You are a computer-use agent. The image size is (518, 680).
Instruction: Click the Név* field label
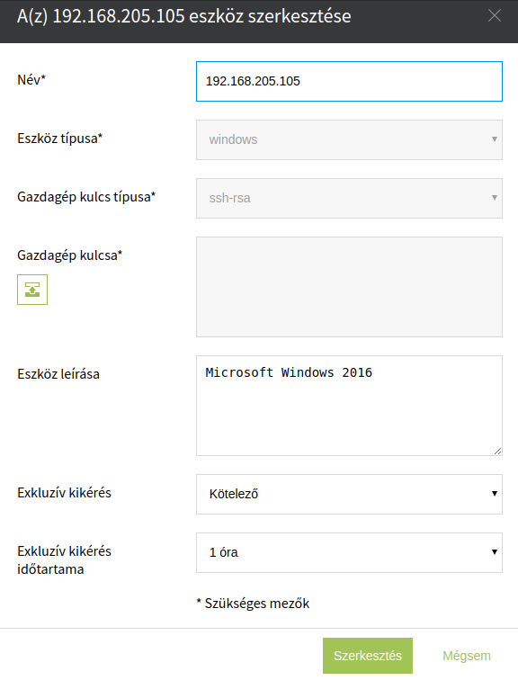(31, 80)
